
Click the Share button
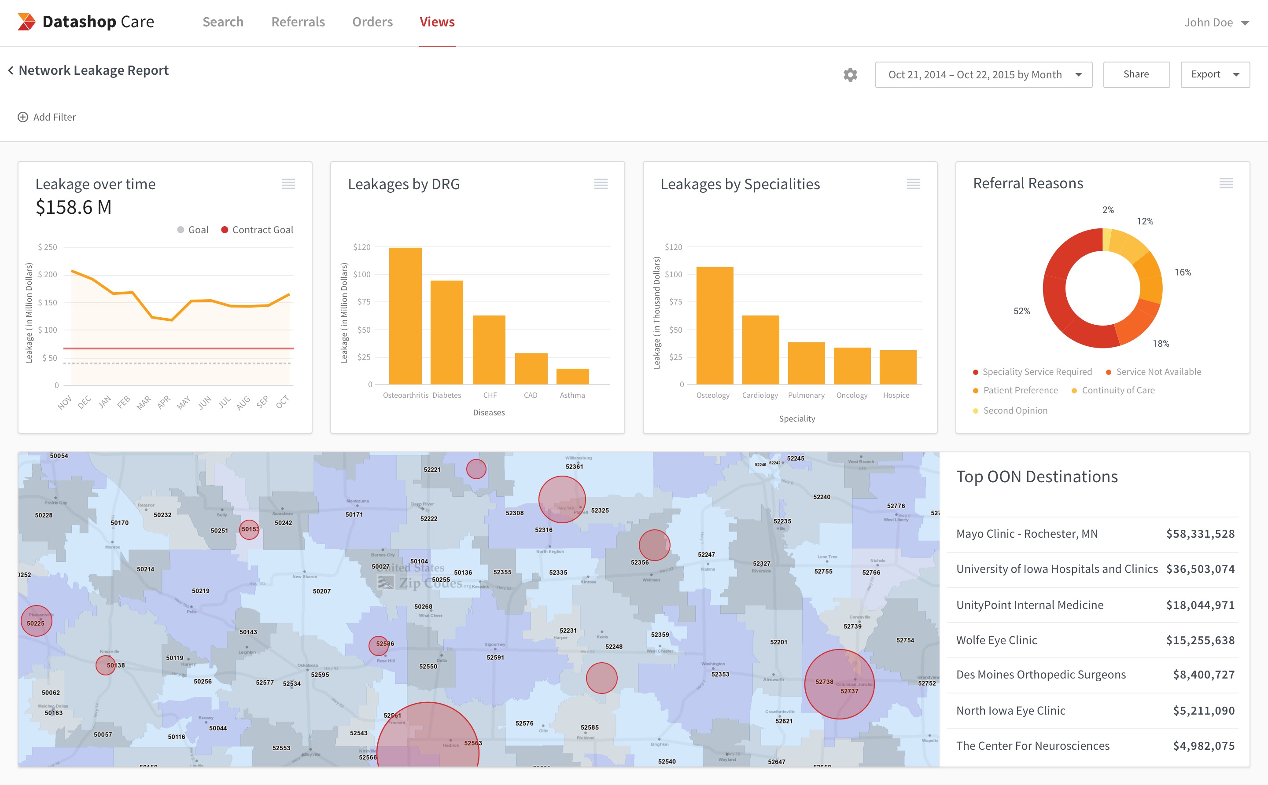(x=1135, y=75)
